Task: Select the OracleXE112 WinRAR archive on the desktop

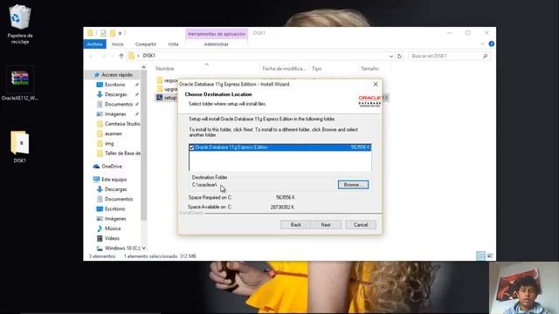Action: click(x=19, y=84)
